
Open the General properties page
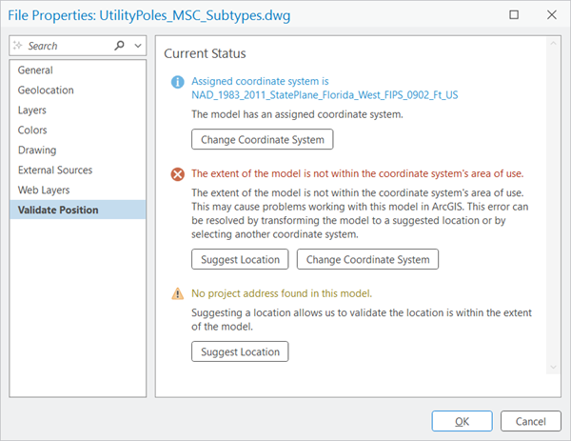coord(35,70)
